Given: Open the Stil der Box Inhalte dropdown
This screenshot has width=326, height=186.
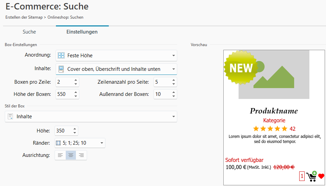Looking at the screenshot, I should 91,117.
